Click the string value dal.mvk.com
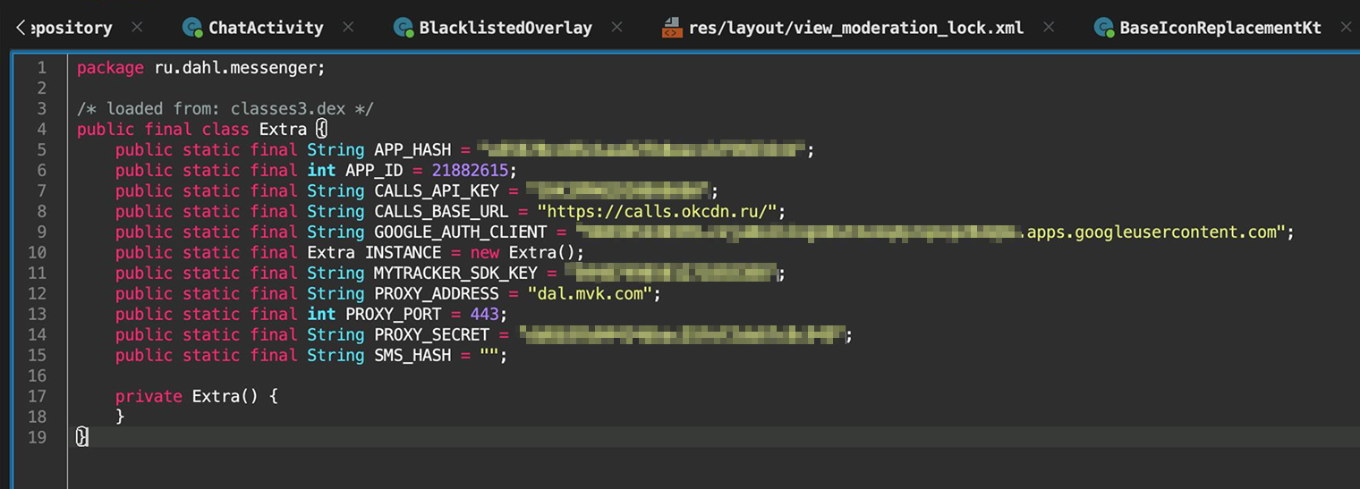 click(591, 293)
